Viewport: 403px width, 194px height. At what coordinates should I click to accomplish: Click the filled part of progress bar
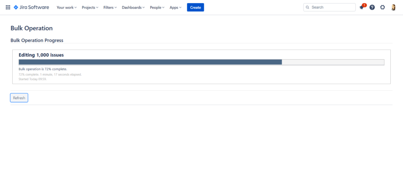point(150,62)
